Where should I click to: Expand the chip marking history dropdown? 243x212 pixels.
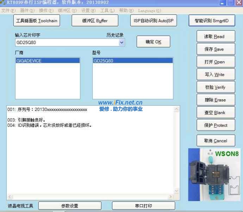point(122,42)
